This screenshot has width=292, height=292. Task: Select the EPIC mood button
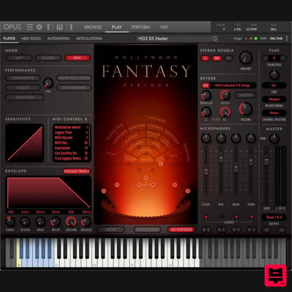tap(77, 58)
